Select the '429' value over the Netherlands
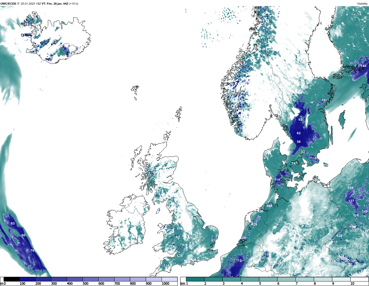 pyautogui.click(x=254, y=225)
